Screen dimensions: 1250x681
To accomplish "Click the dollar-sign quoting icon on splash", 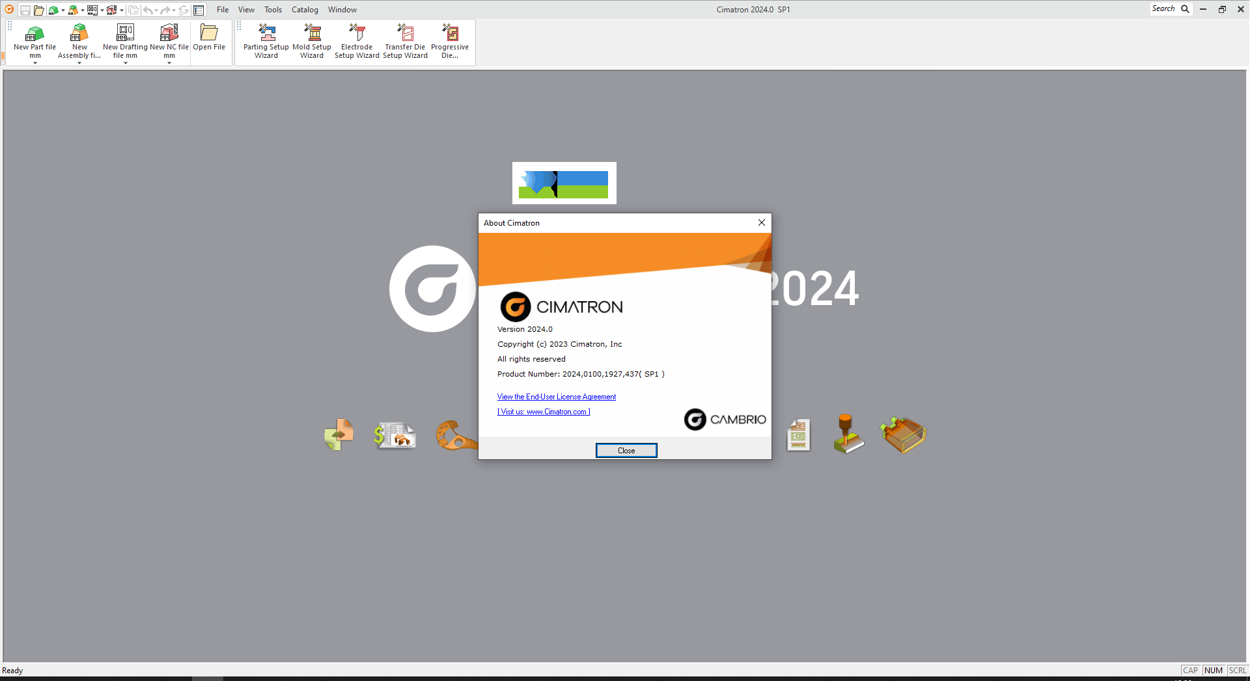I will click(395, 434).
